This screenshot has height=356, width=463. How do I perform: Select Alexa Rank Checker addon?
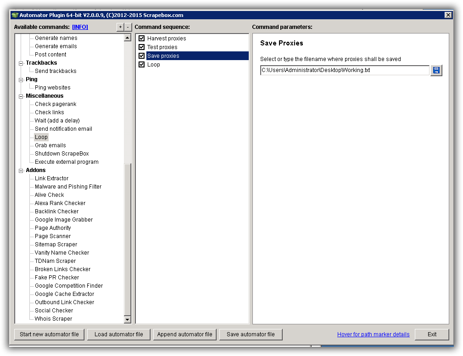[60, 203]
